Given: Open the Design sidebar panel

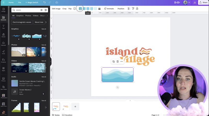Looking at the screenshot, I should (3, 10).
